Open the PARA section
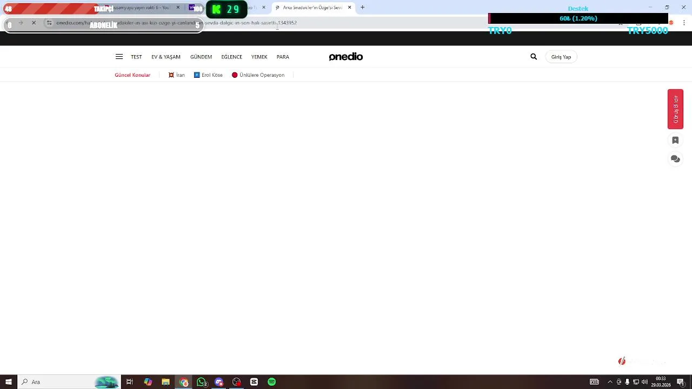 point(283,57)
